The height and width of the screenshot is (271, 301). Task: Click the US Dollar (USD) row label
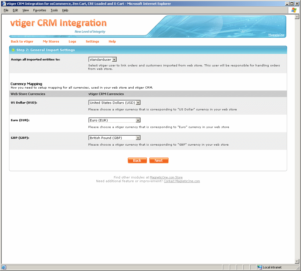point(24,102)
